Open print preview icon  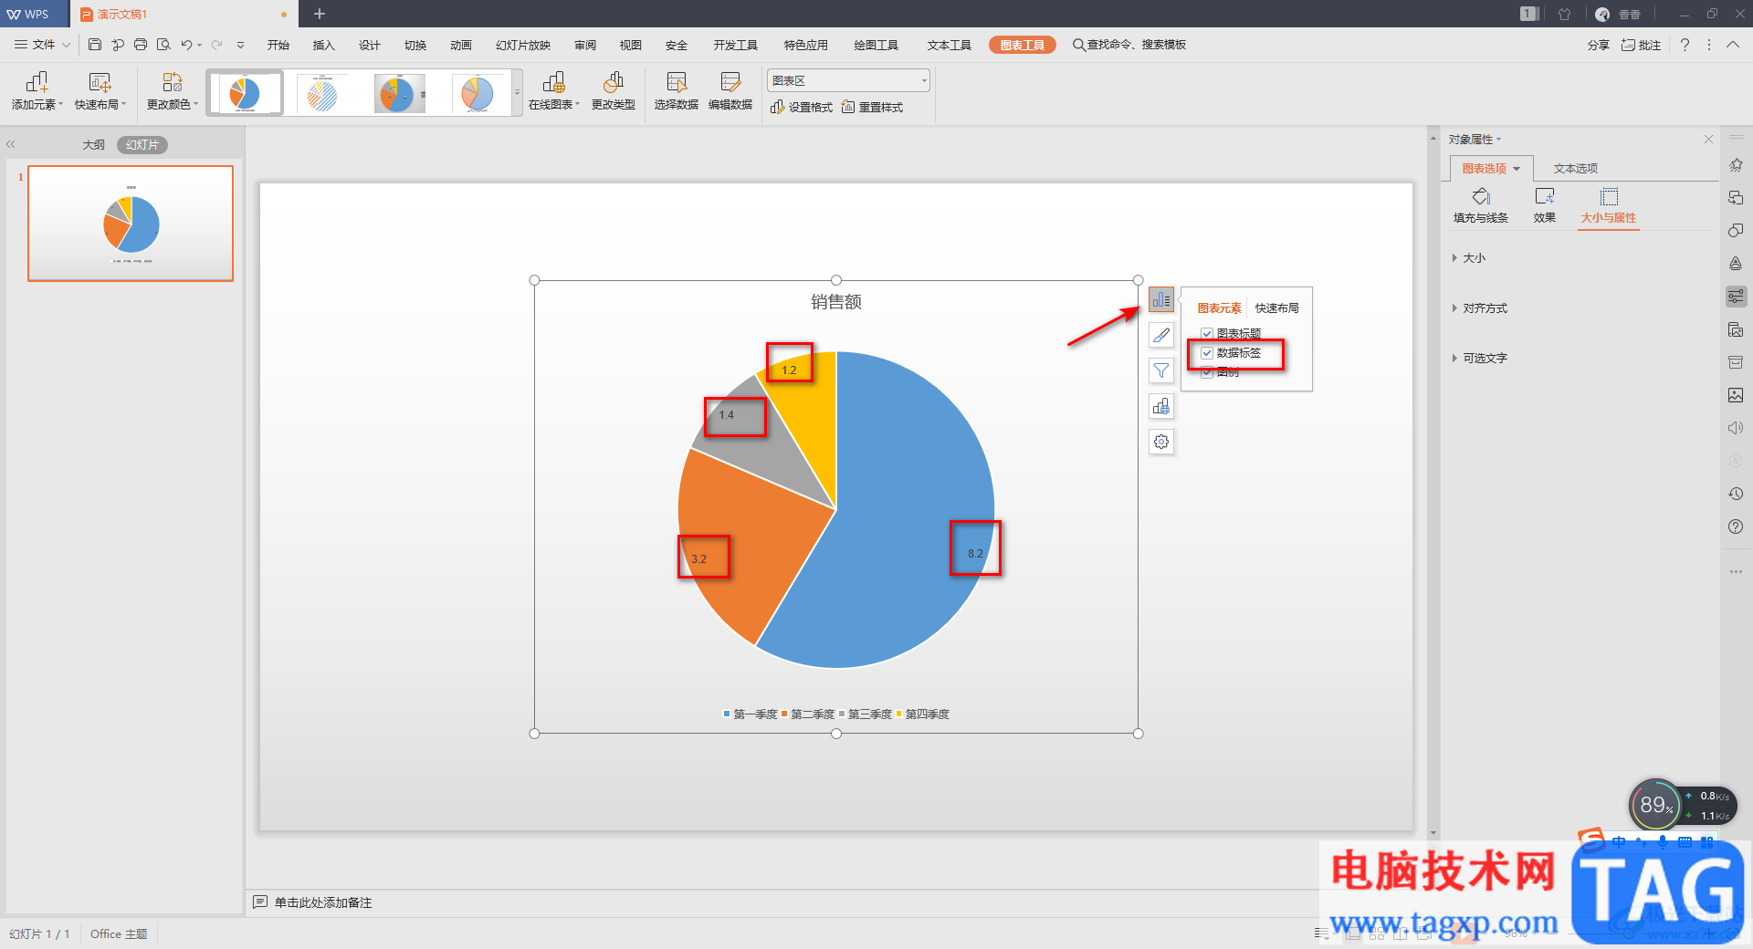(163, 45)
